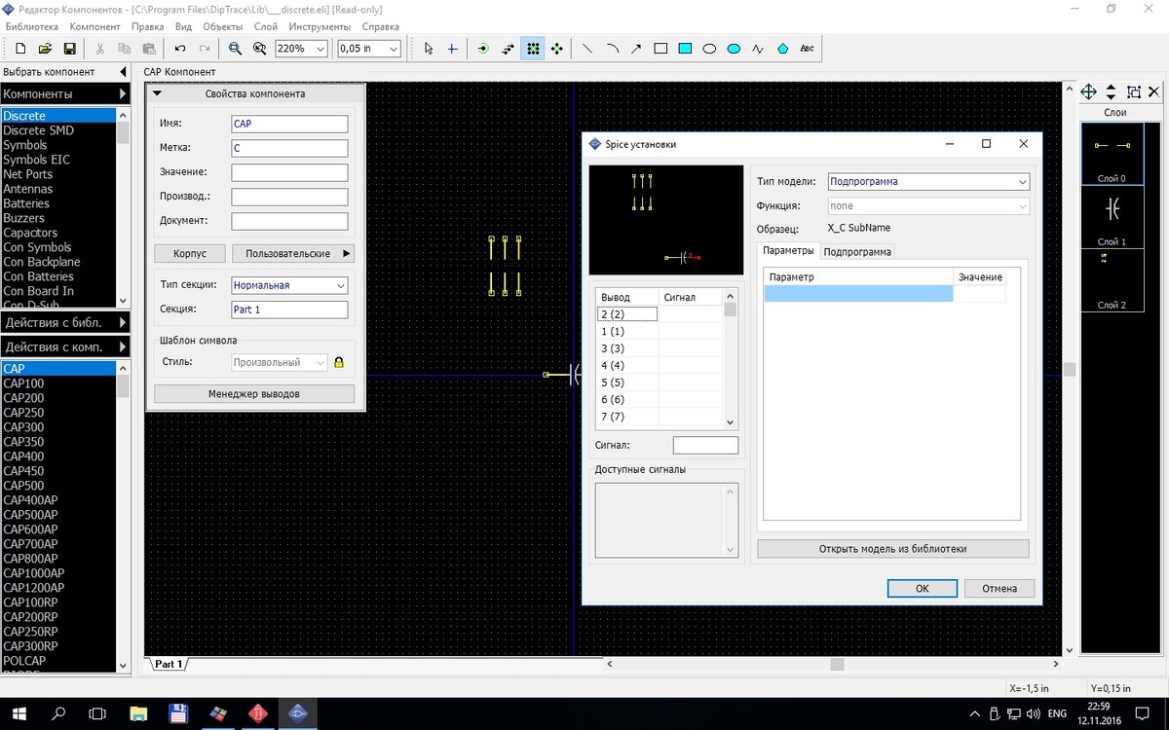
Task: Click the Менеджер выводов button
Action: (x=254, y=394)
